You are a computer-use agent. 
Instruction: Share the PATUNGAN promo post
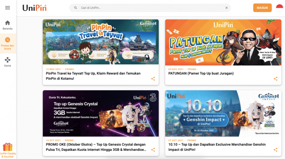(276, 79)
